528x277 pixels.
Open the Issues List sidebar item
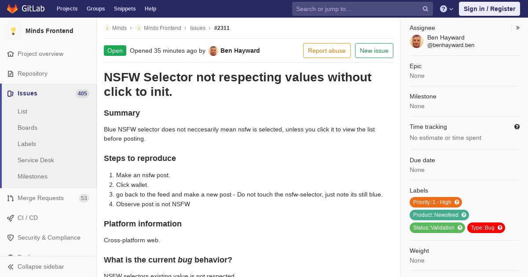tap(22, 111)
